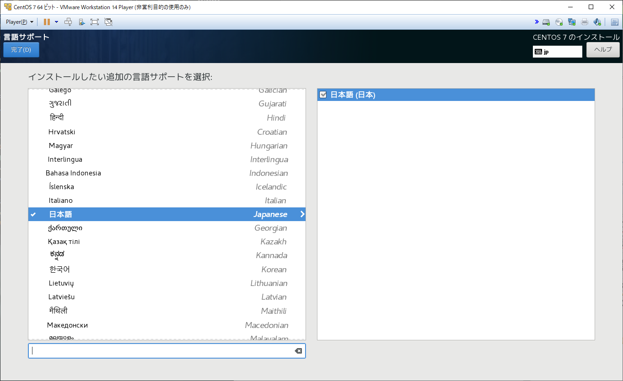Click the message log icon at toolbar end

tap(614, 22)
